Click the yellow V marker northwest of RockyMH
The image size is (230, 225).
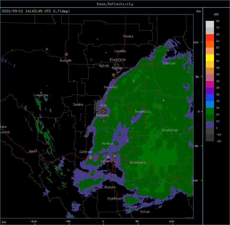[47, 49]
